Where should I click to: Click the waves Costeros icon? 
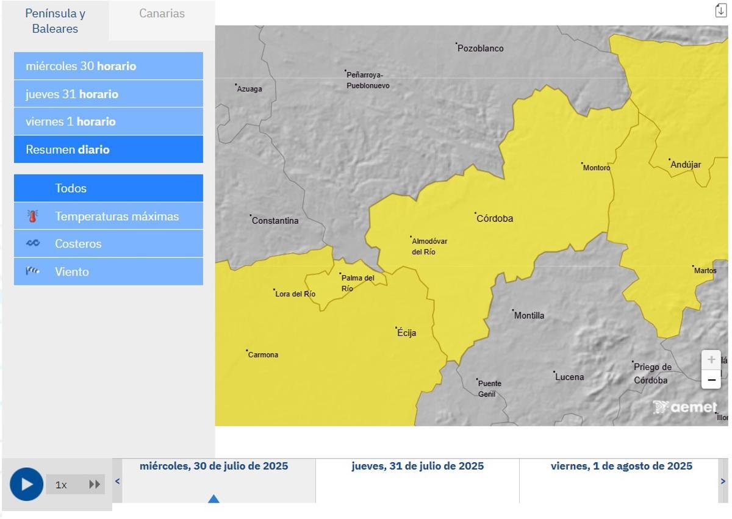point(32,243)
